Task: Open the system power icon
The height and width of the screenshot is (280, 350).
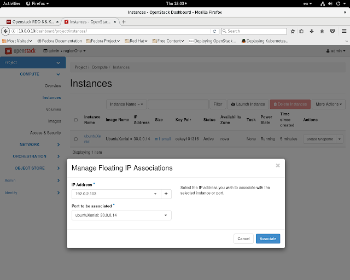Action: (338, 3)
